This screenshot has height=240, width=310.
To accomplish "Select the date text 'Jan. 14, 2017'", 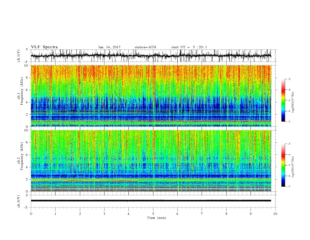I will (109, 47).
